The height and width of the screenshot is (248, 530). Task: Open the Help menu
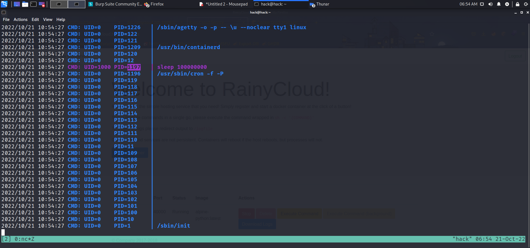[x=61, y=20]
